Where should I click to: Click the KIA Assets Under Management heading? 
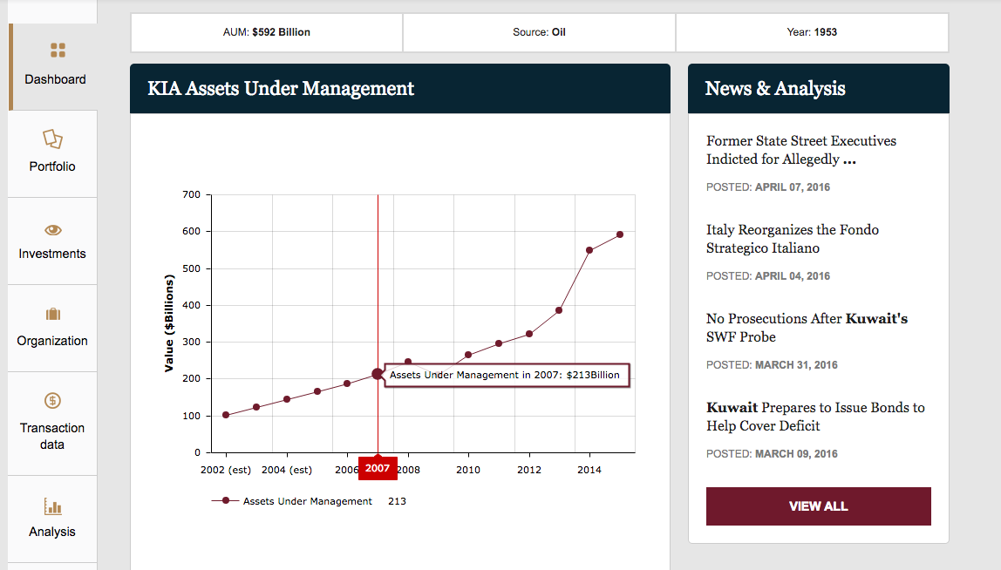pos(281,88)
